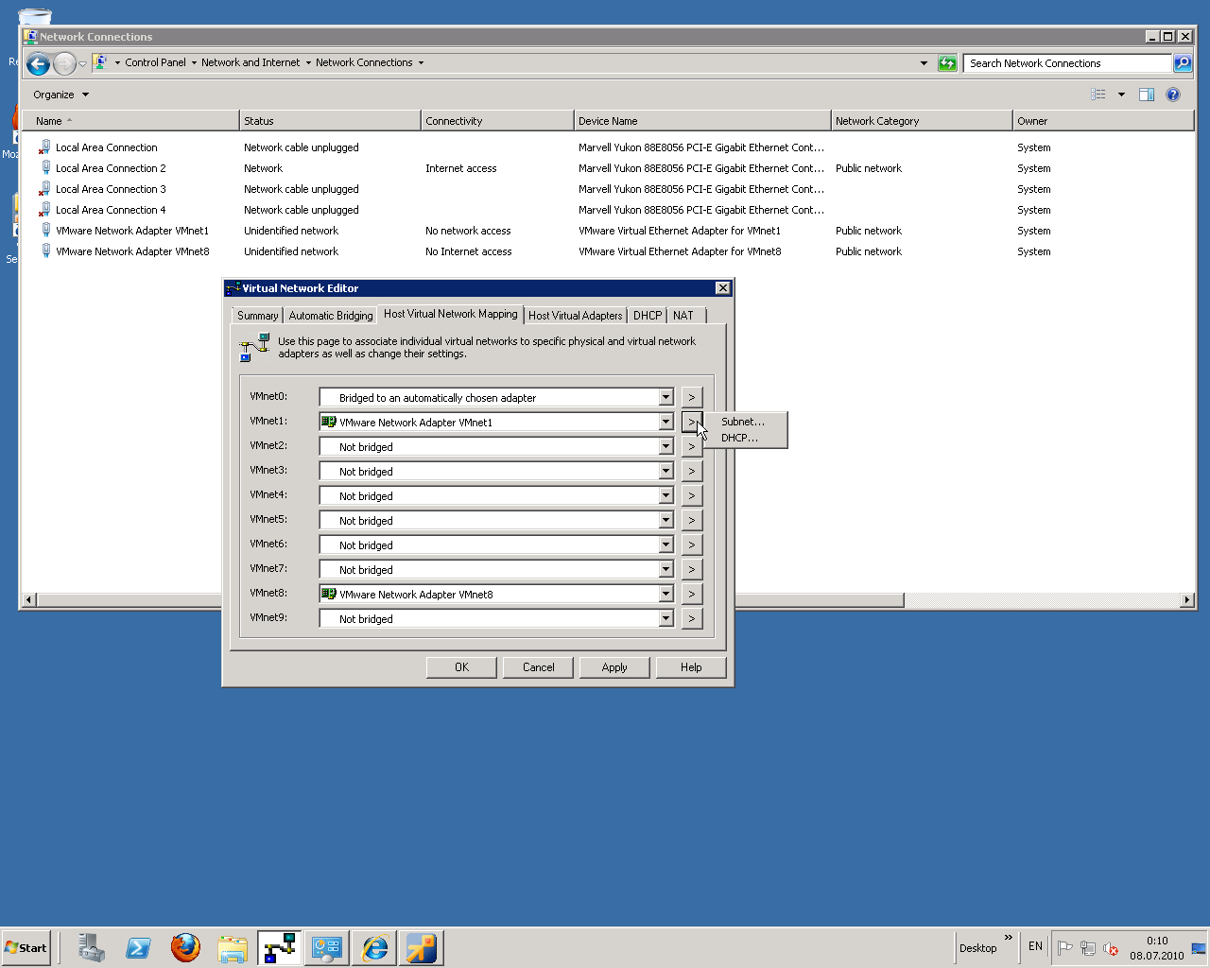Click the arrow button beside VMnet5
Image resolution: width=1210 pixels, height=968 pixels.
pos(692,521)
